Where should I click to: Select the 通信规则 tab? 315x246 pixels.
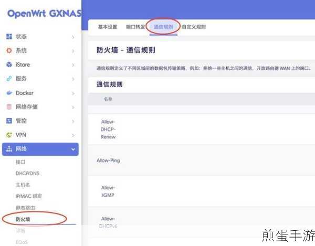click(163, 27)
